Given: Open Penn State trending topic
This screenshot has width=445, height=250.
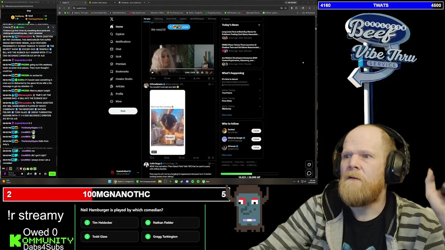Looking at the screenshot, I should [x=227, y=101].
